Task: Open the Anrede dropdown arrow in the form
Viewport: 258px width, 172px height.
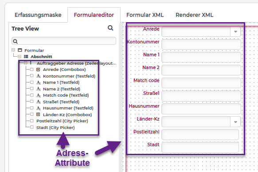Action: click(235, 31)
